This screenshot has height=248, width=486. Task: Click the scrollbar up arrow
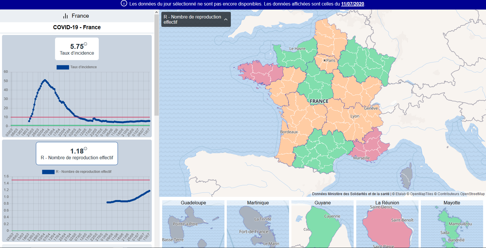click(x=156, y=12)
